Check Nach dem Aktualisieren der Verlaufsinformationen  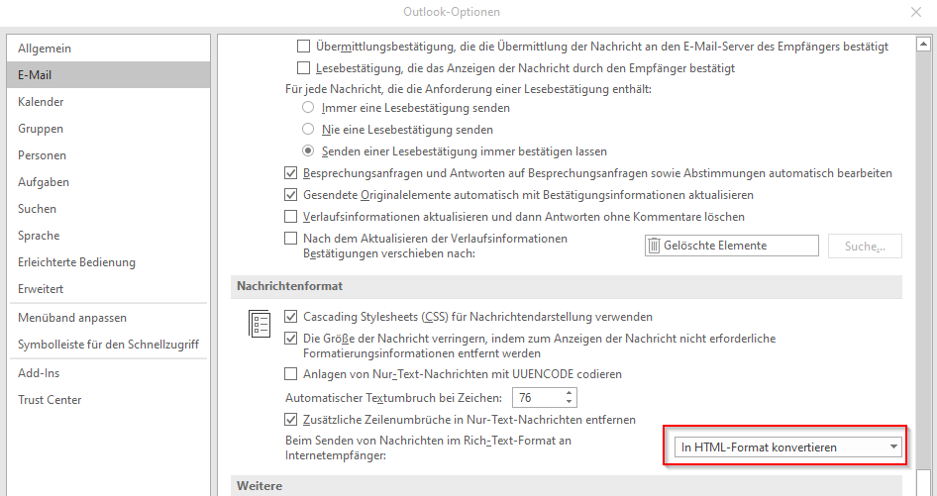[290, 239]
